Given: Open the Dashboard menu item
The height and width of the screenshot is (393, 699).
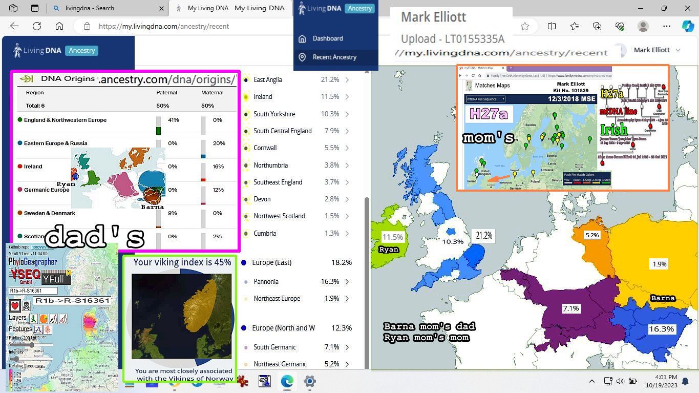Looking at the screenshot, I should tap(328, 38).
